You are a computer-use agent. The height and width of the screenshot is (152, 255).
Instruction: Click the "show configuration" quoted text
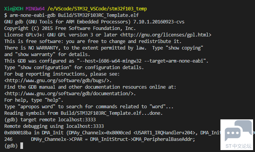[x=45, y=67]
